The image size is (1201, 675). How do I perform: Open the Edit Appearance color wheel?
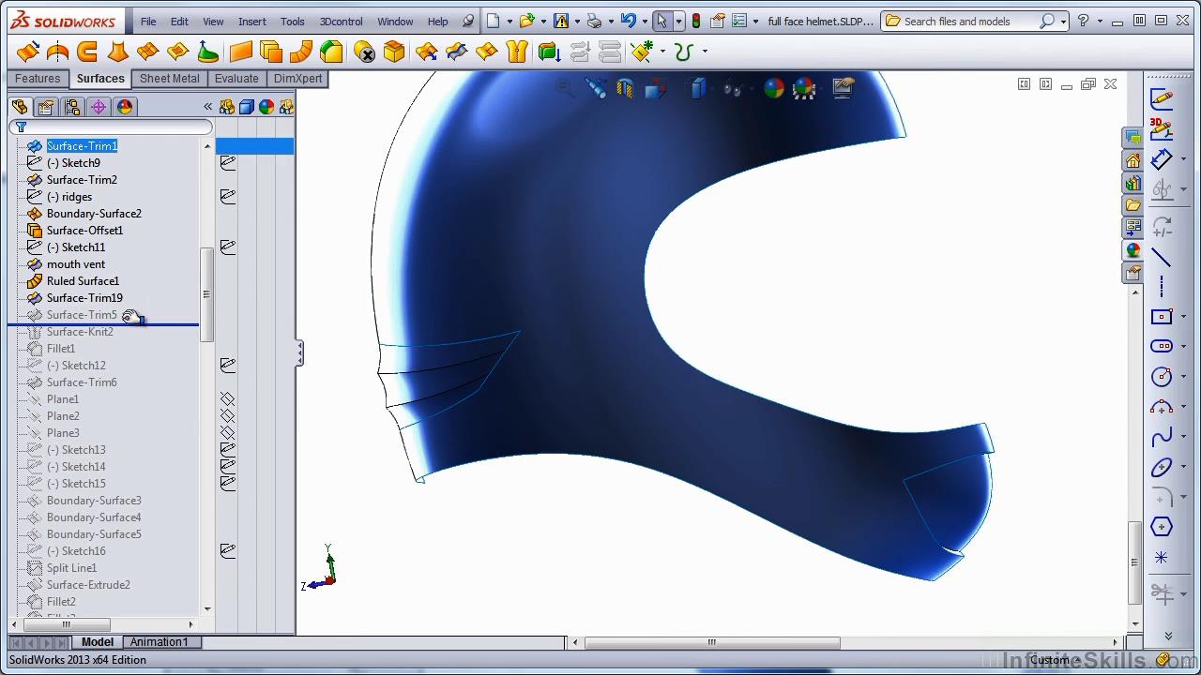click(773, 89)
